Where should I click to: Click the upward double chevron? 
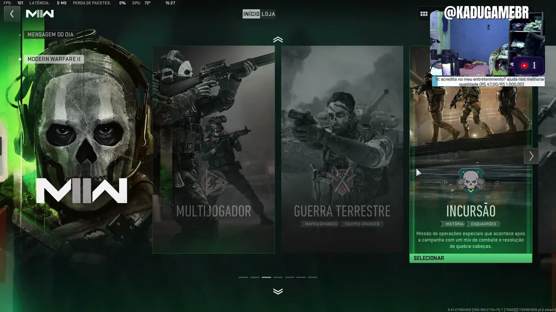coord(278,40)
